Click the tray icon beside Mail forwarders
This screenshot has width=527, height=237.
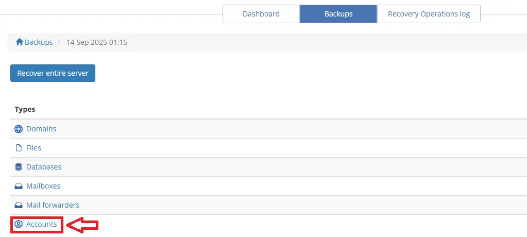pos(19,205)
